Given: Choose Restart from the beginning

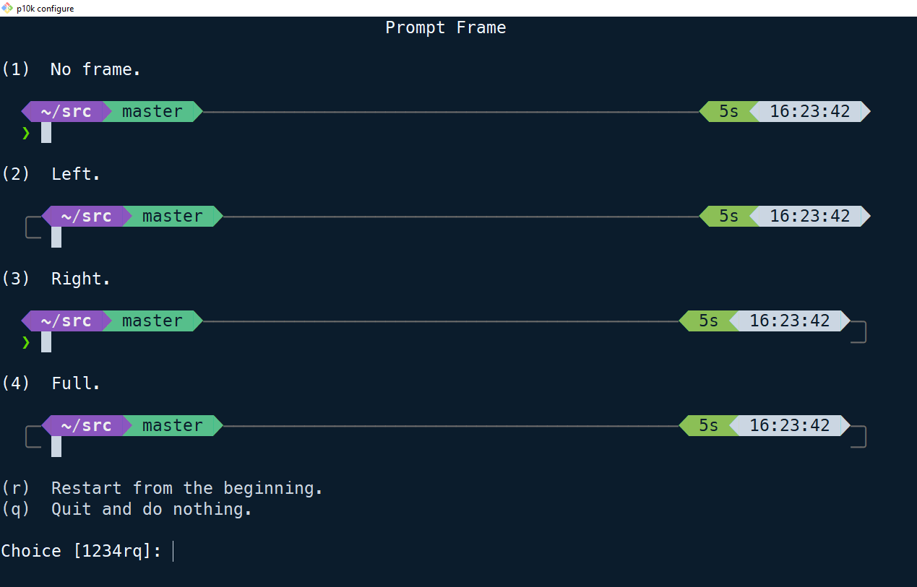Looking at the screenshot, I should (x=186, y=487).
